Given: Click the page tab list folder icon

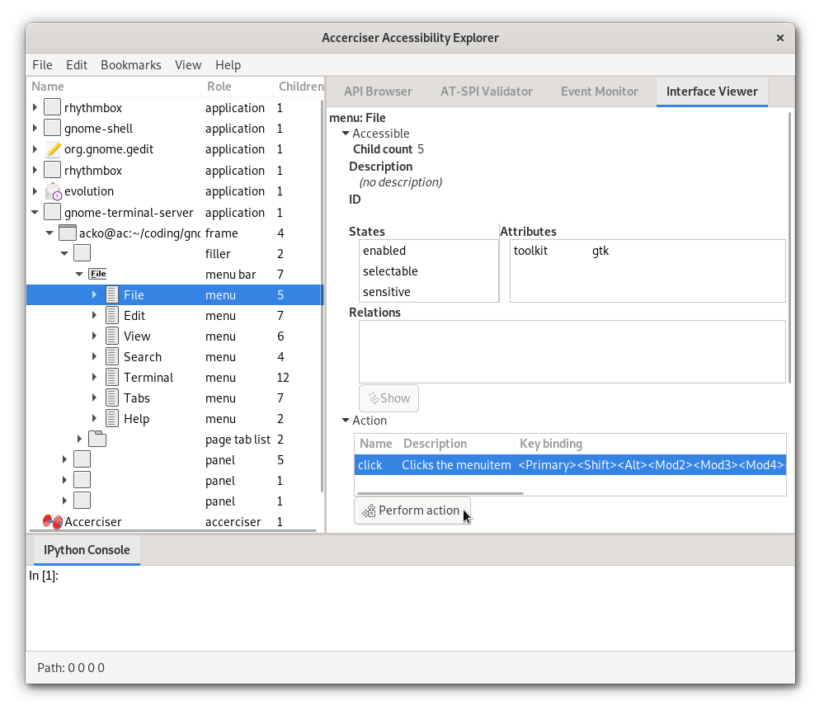Looking at the screenshot, I should [x=97, y=440].
